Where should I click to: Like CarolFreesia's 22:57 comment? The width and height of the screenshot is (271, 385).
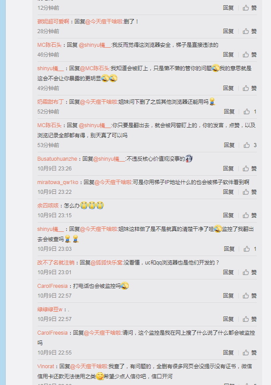250,296
